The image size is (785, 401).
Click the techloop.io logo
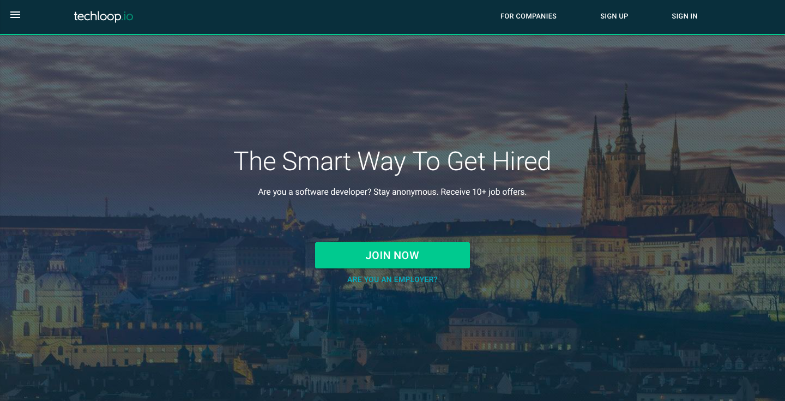click(104, 16)
